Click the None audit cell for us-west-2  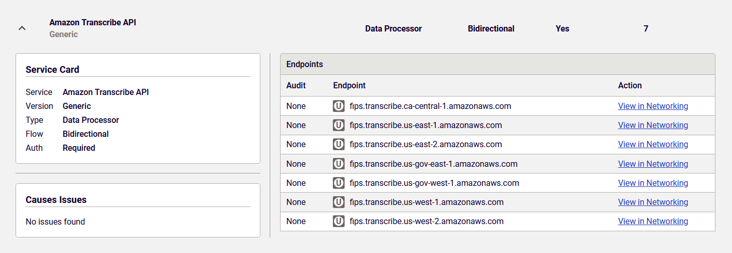point(296,222)
